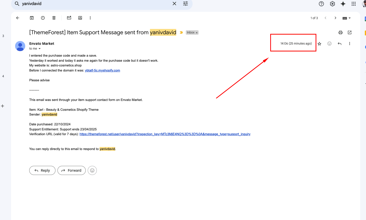Open email in a new window

click(350, 32)
